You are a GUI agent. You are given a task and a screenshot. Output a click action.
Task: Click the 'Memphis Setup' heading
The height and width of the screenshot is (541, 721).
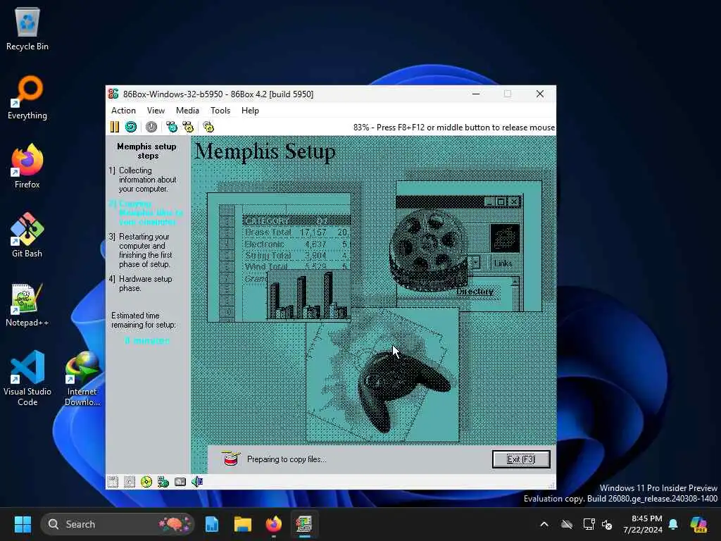[x=265, y=152]
